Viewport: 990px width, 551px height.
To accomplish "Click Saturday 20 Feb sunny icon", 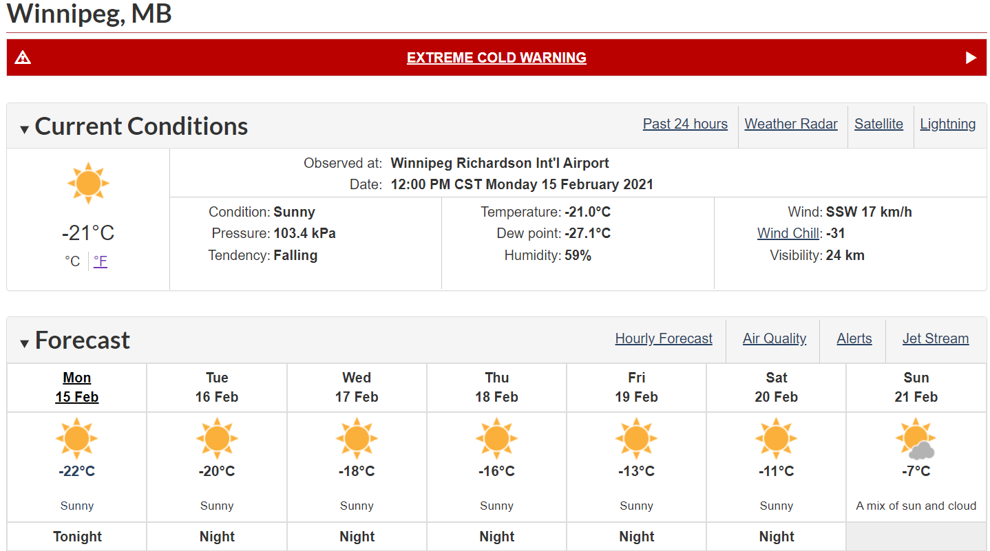I will [x=776, y=438].
